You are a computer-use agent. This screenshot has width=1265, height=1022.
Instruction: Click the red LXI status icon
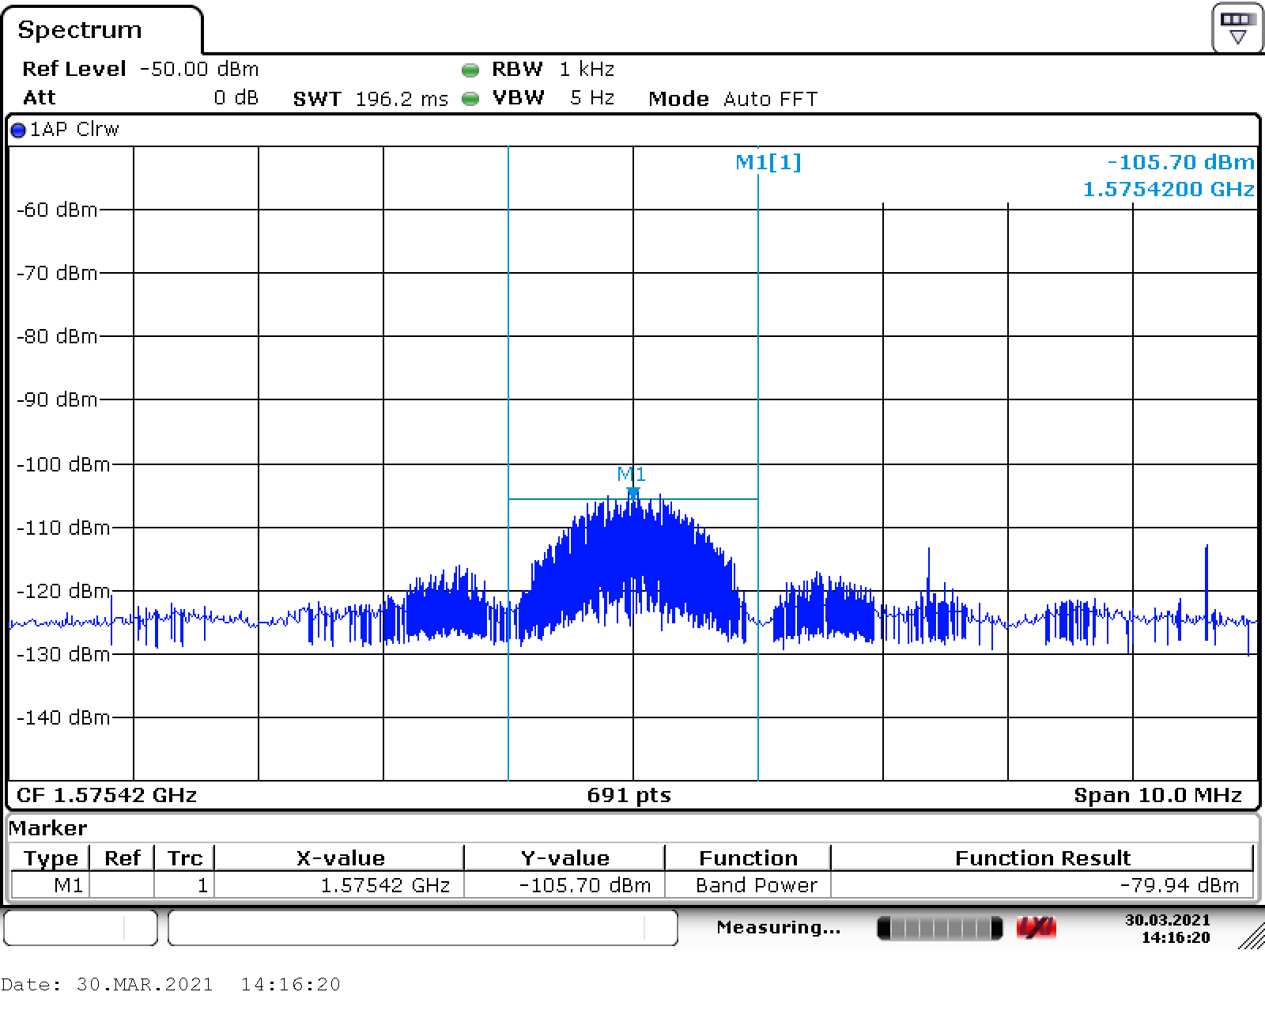click(1036, 927)
